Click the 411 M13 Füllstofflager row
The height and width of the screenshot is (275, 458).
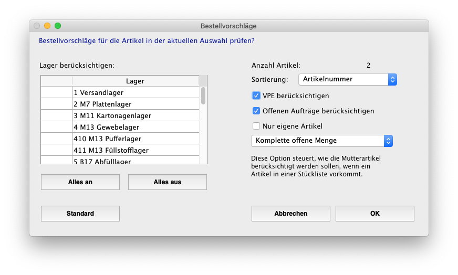pyautogui.click(x=135, y=150)
